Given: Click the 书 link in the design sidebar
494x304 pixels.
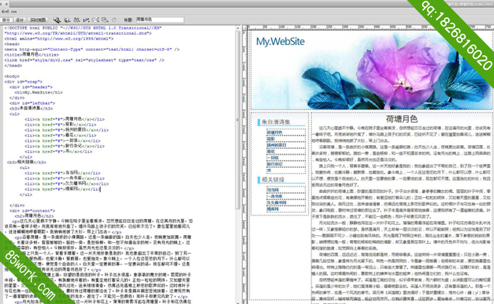Looking at the screenshot, I should pyautogui.click(x=268, y=171).
